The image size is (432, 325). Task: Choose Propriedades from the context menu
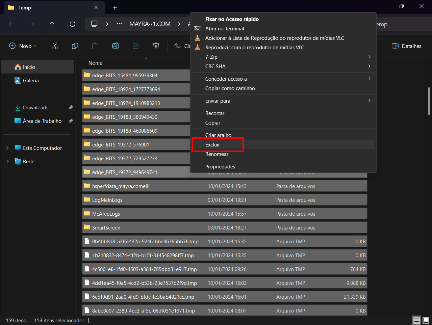(220, 167)
